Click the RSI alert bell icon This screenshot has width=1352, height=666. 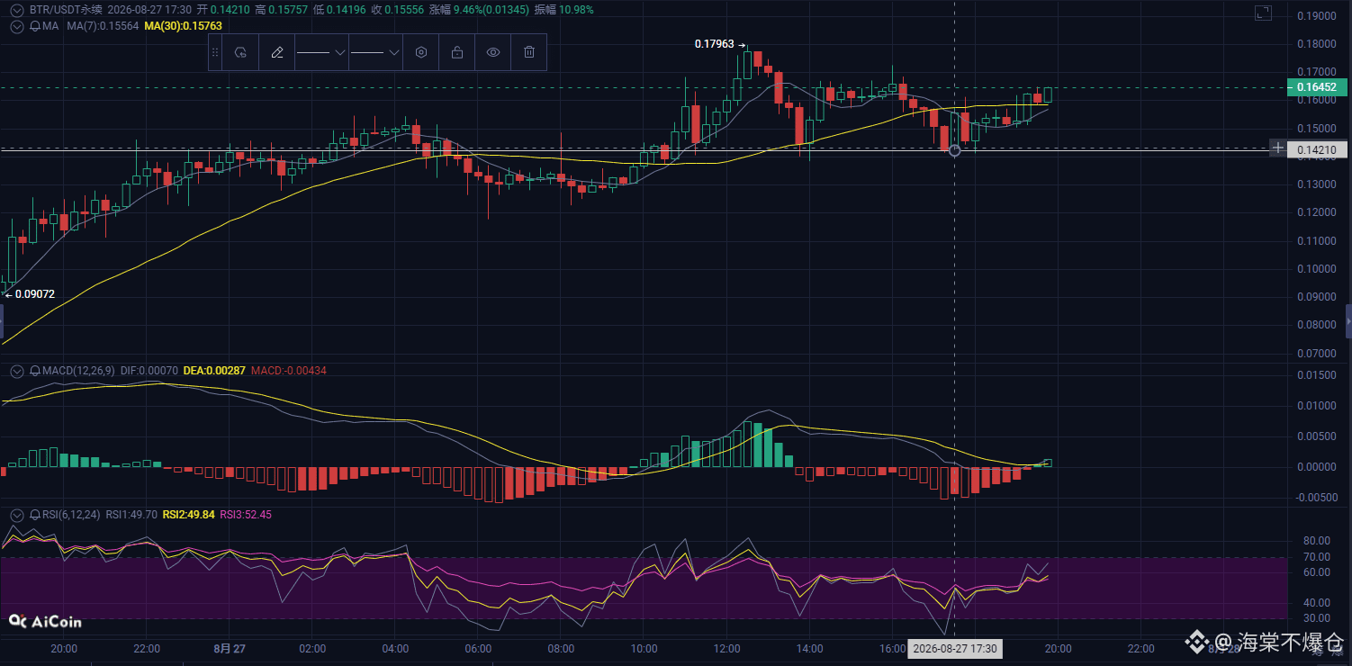point(35,515)
